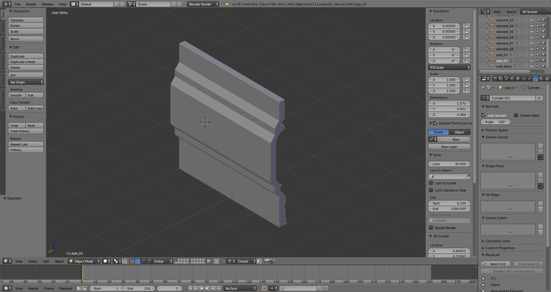Click the Blender info editor type icon

click(6, 4)
